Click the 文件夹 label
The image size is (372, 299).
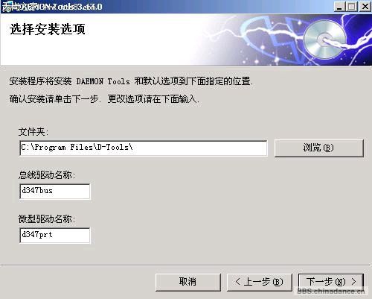click(33, 132)
